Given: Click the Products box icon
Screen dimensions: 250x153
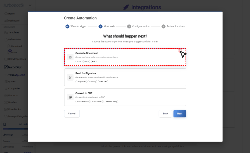Looking at the screenshot, I should (x=6, y=95).
